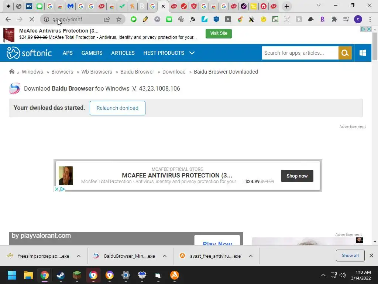Click Show all downloads
The image size is (378, 284).
pyautogui.click(x=350, y=256)
